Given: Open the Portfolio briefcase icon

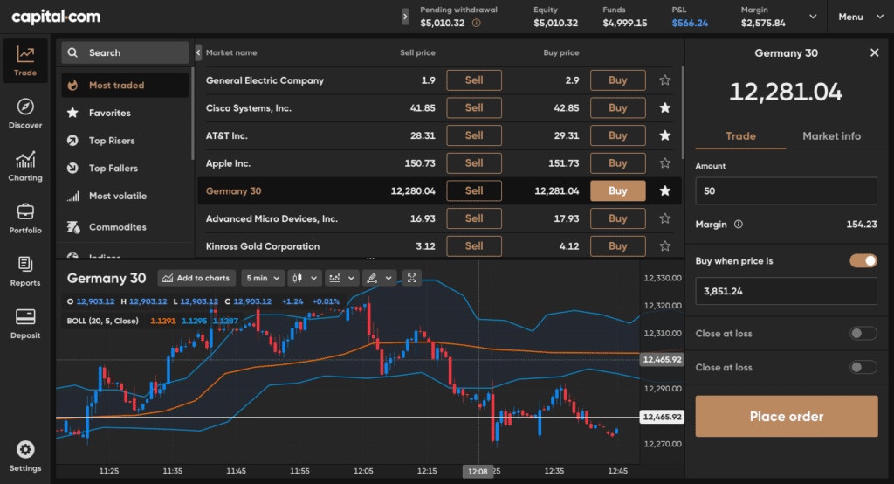Looking at the screenshot, I should click(25, 211).
